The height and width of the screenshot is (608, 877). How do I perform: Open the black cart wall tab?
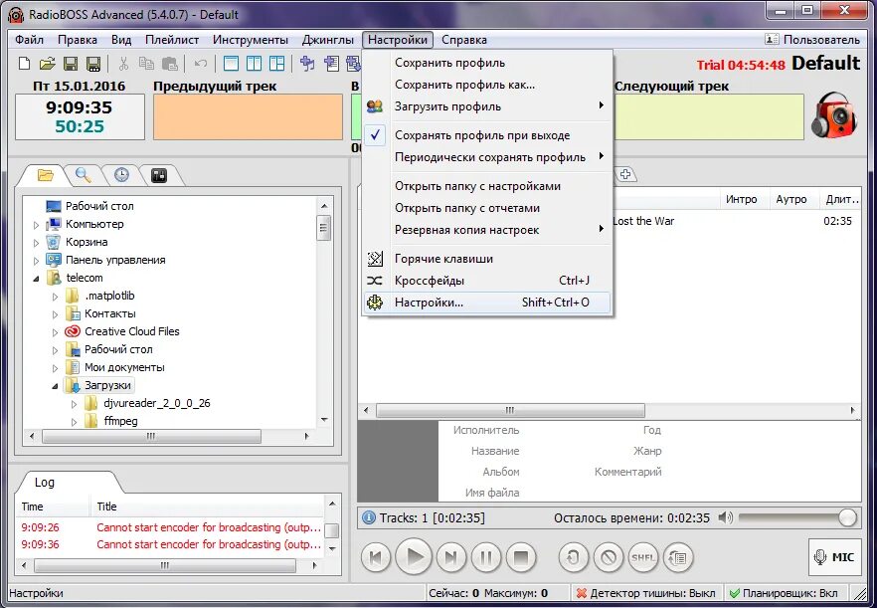(159, 176)
